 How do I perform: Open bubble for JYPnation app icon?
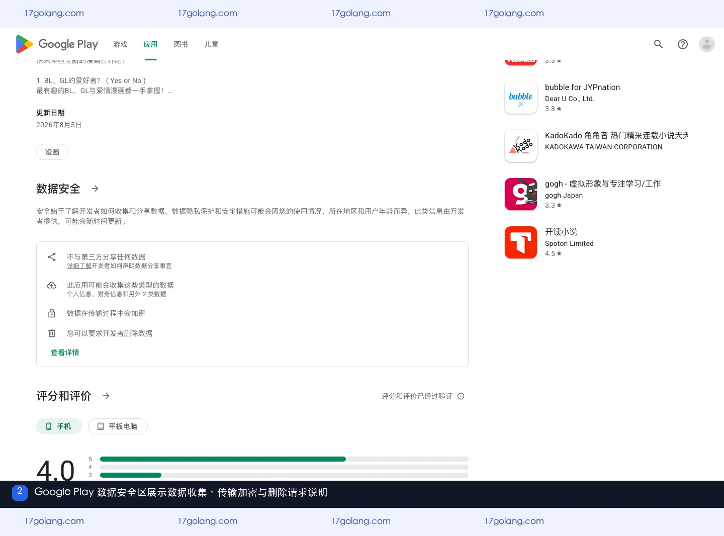[x=521, y=98]
